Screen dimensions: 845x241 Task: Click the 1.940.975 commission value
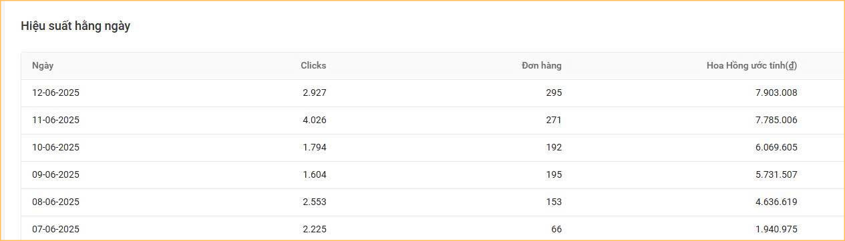coord(776,230)
